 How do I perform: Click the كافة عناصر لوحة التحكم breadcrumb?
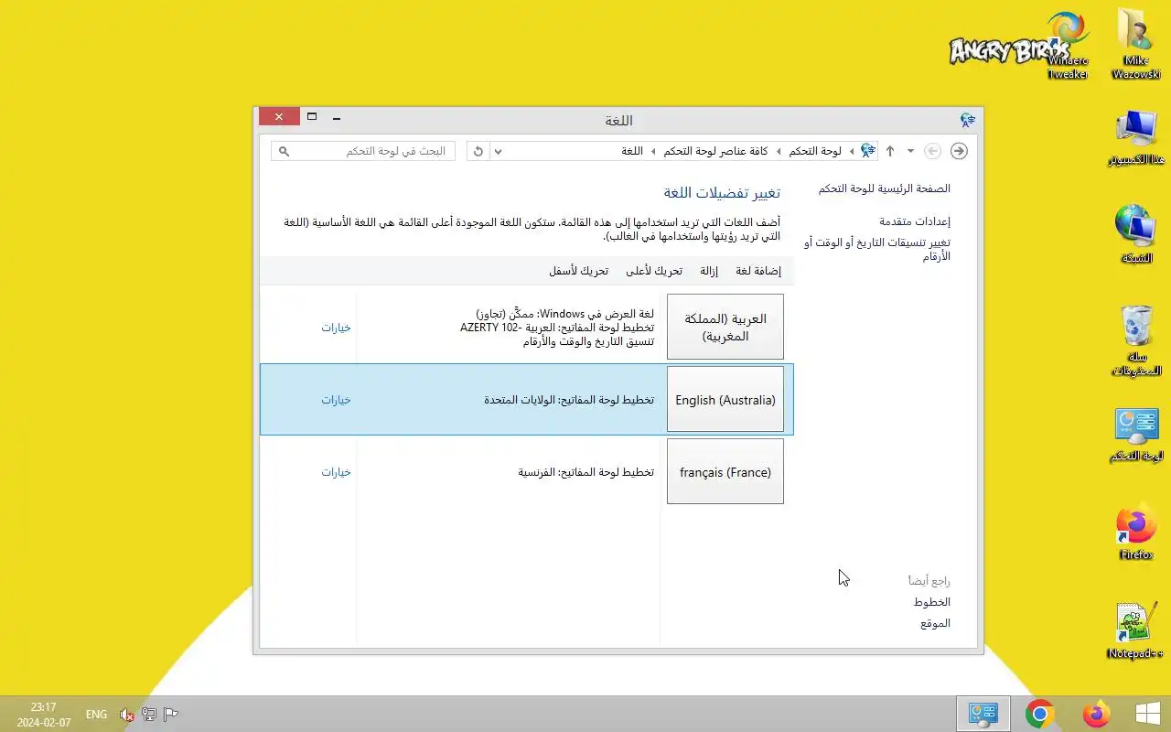point(715,151)
